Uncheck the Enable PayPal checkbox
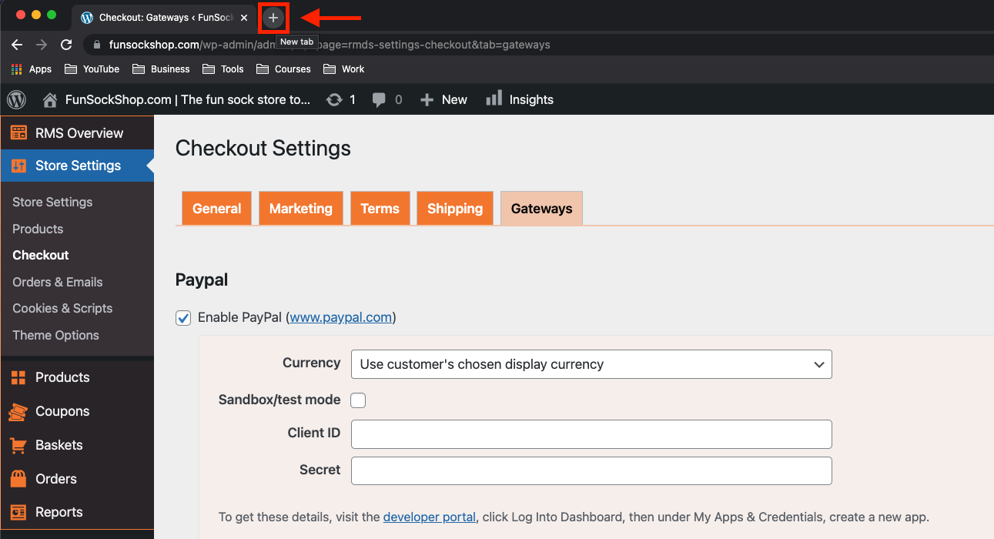 click(183, 318)
